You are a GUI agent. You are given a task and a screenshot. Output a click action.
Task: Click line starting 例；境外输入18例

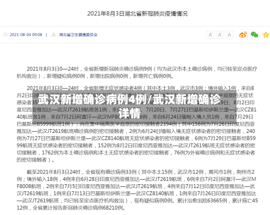137,179
